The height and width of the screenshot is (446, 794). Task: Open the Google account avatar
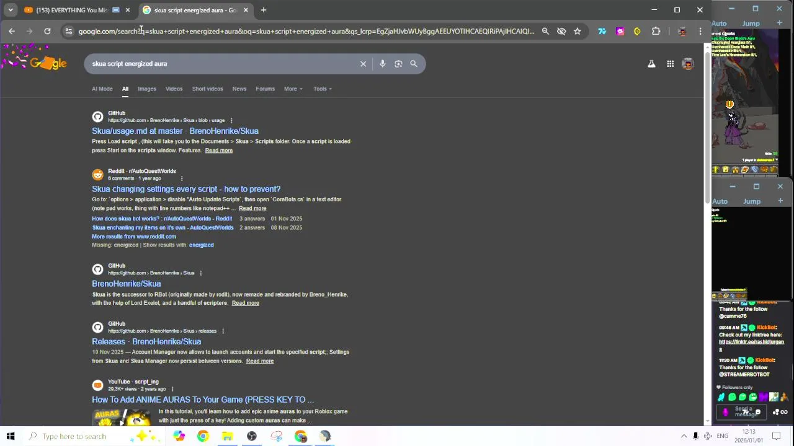coord(688,64)
